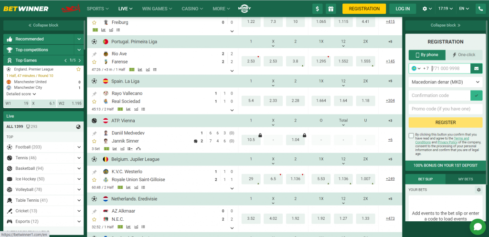The image size is (489, 237).
Task: Open the WIN GAMES menu
Action: (x=158, y=9)
